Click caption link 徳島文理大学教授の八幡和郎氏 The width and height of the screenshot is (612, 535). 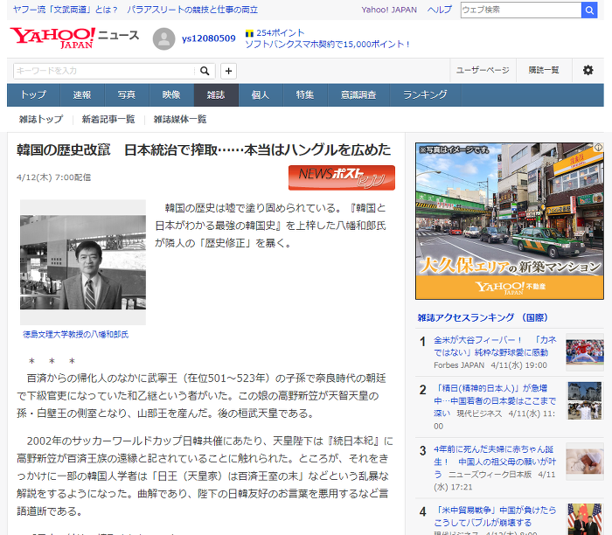[76, 335]
